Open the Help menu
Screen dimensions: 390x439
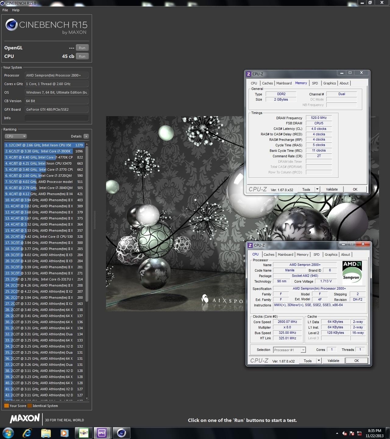(16, 10)
